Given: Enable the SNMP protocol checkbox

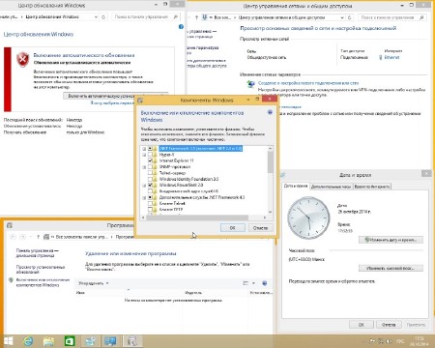Looking at the screenshot, I should click(150, 167).
